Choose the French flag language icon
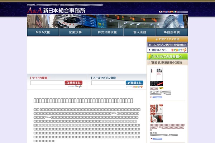The height and width of the screenshot is (143, 215). (168, 12)
